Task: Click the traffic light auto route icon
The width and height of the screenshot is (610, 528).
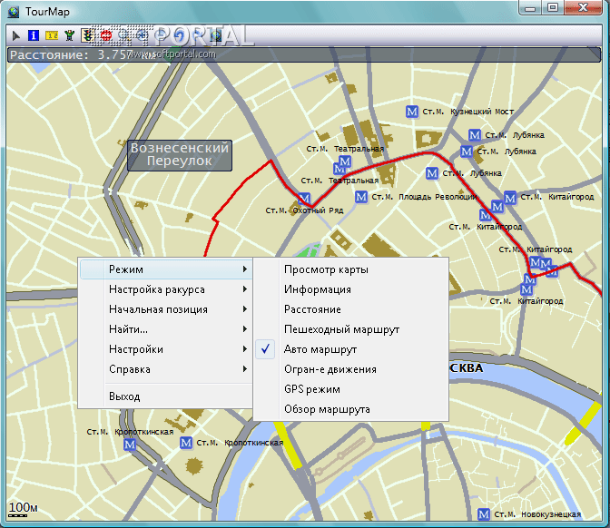Action: coord(87,35)
